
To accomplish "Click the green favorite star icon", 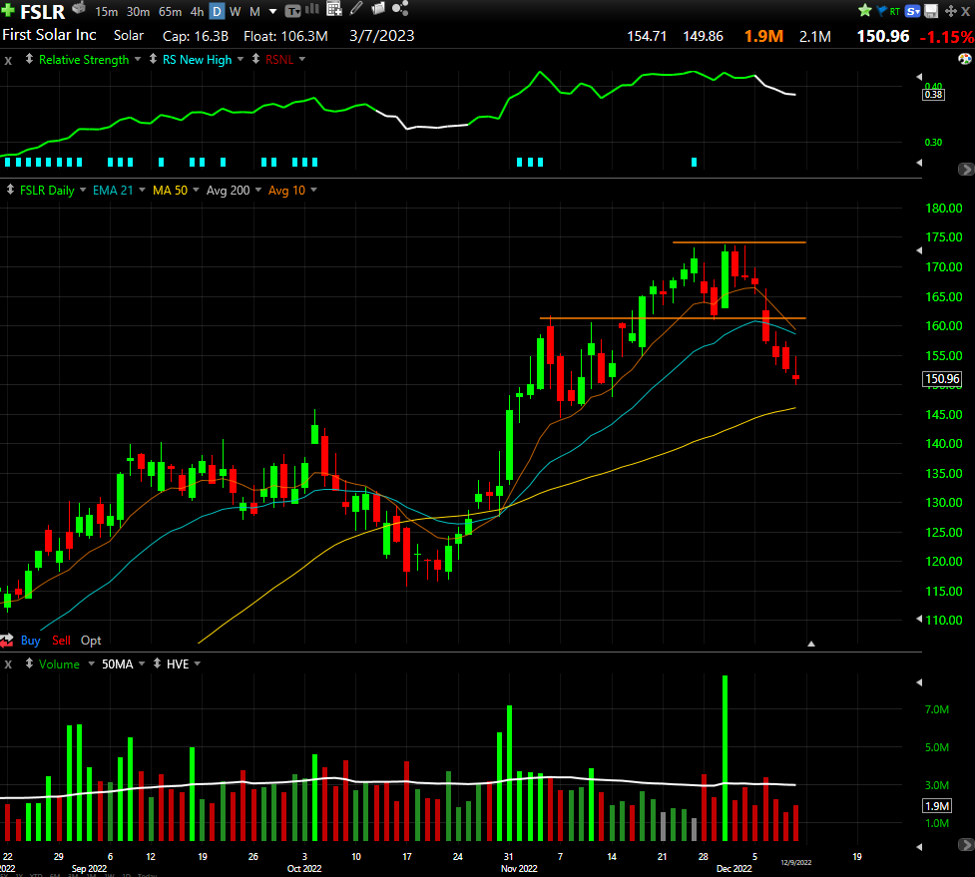I will pos(864,11).
